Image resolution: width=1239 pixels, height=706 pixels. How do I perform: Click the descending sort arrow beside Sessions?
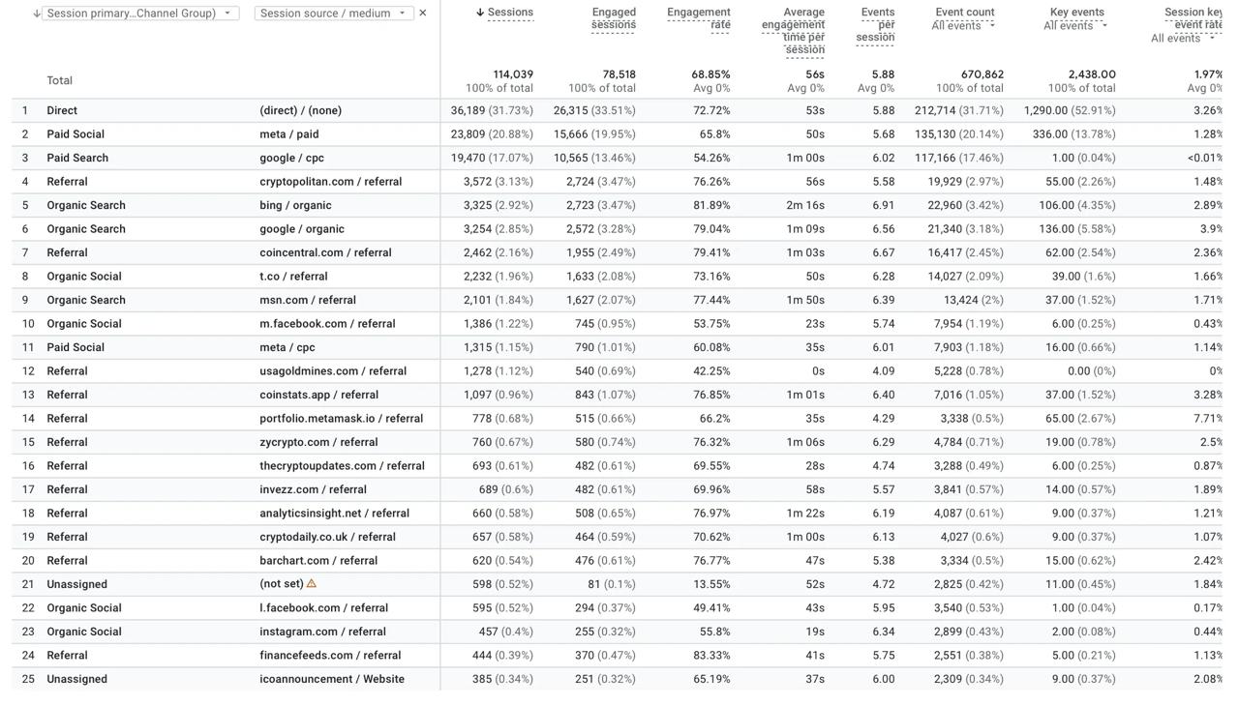(x=479, y=12)
